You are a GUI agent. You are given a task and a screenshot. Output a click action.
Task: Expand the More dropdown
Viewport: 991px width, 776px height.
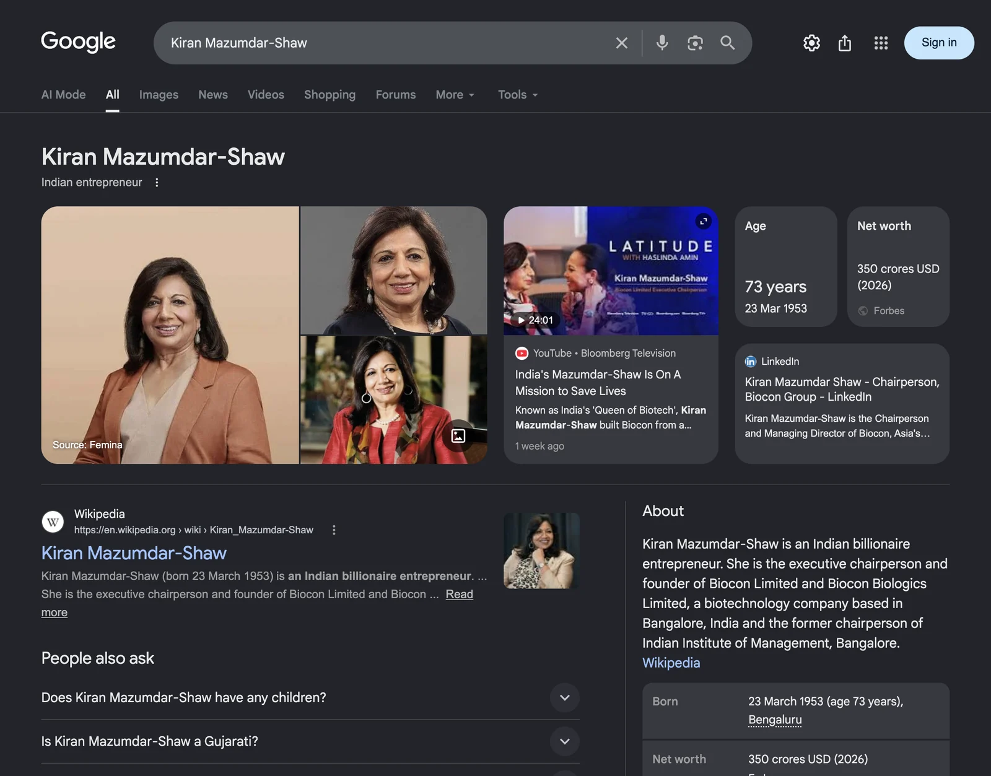(455, 95)
